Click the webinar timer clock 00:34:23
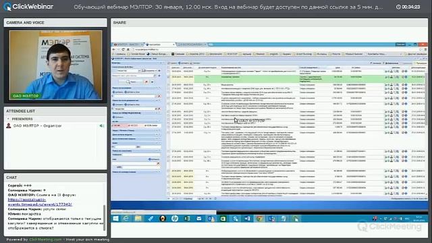This screenshot has height=243, width=432. pyautogui.click(x=408, y=7)
